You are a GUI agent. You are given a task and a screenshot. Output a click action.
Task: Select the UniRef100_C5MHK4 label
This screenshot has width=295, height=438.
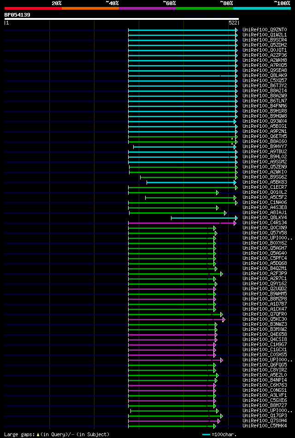point(265,426)
